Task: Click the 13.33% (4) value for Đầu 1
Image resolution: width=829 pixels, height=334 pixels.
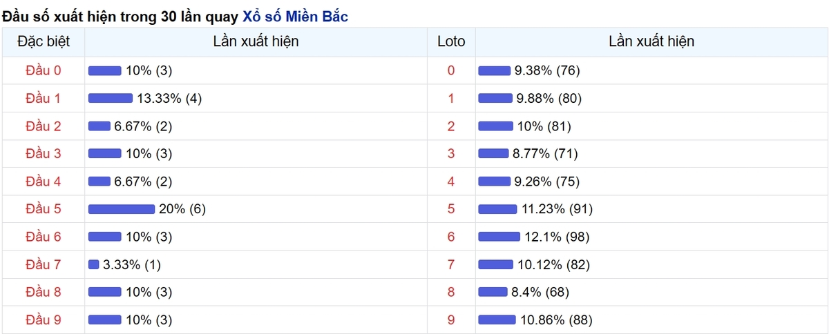Action: [169, 98]
